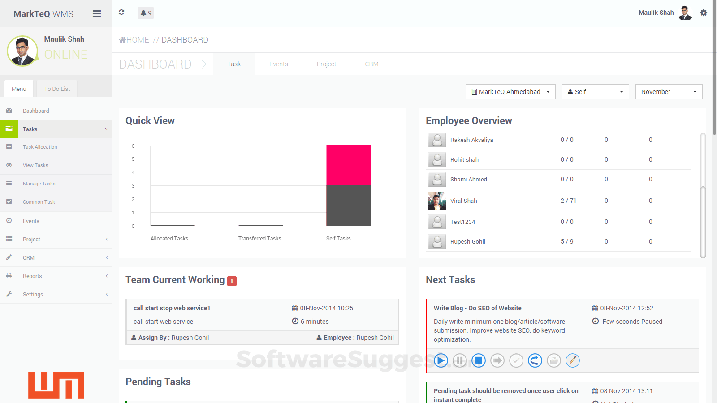The image size is (717, 403).
Task: Open Task Allocation menu item
Action: [x=40, y=147]
